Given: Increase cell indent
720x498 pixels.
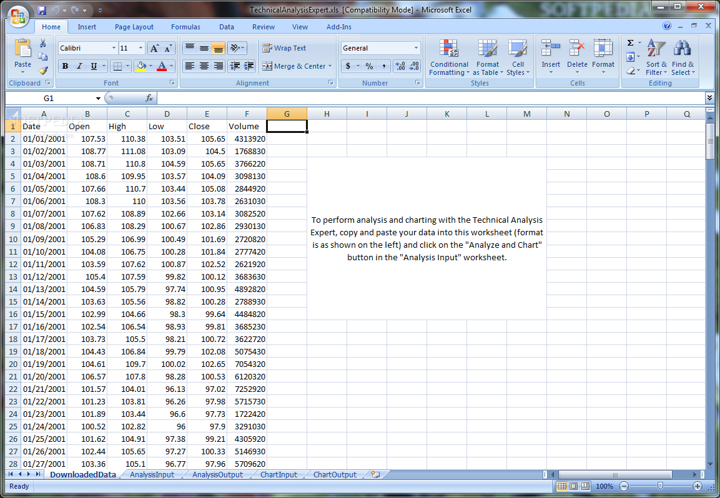Looking at the screenshot, I should pos(249,66).
